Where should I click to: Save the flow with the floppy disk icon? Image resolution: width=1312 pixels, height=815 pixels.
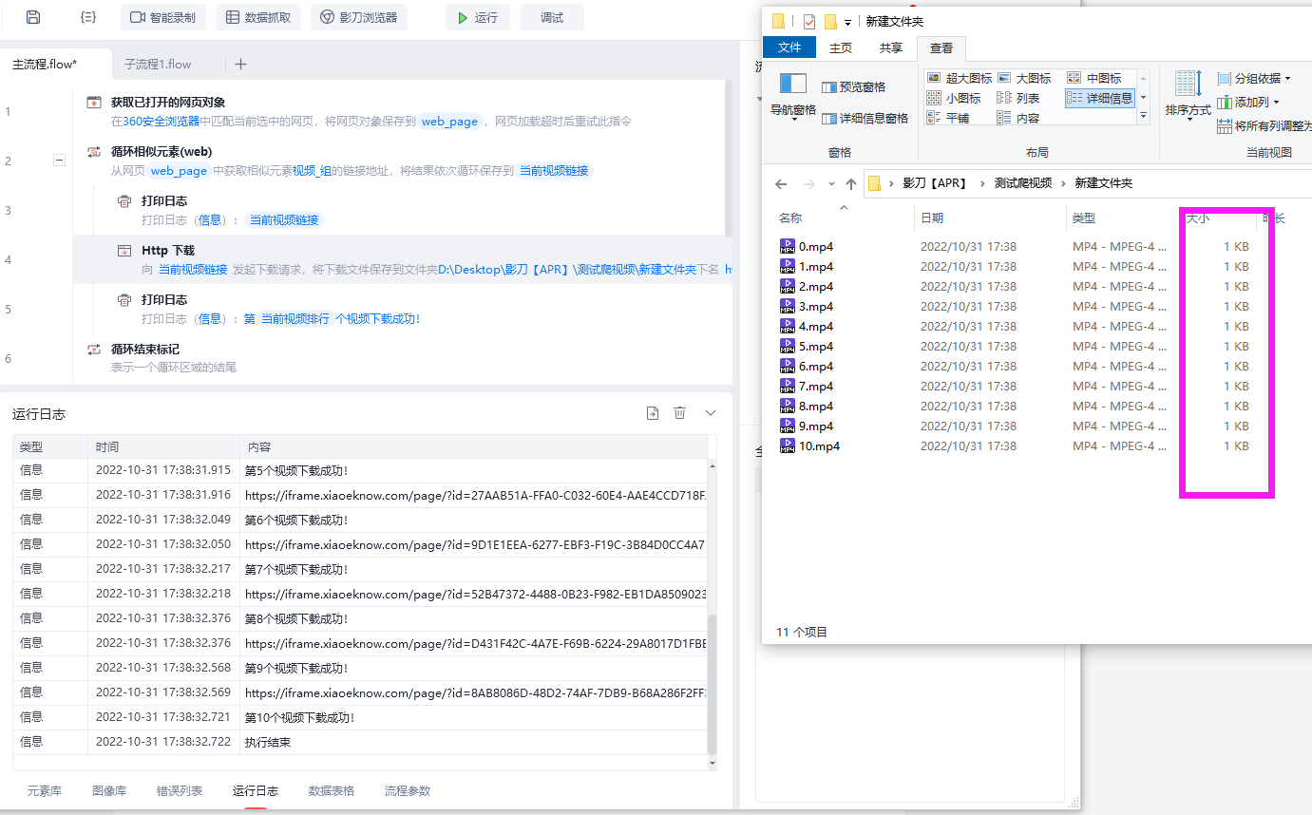33,17
